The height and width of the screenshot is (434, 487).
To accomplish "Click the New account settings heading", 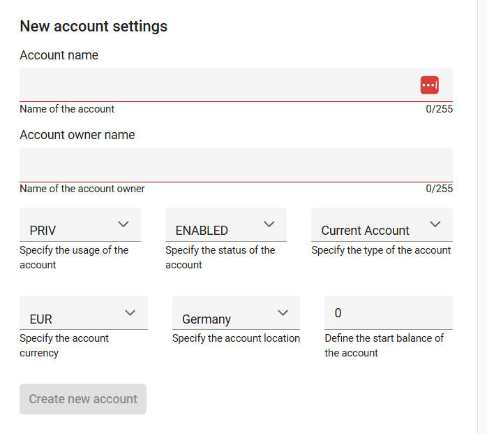I will pyautogui.click(x=93, y=27).
